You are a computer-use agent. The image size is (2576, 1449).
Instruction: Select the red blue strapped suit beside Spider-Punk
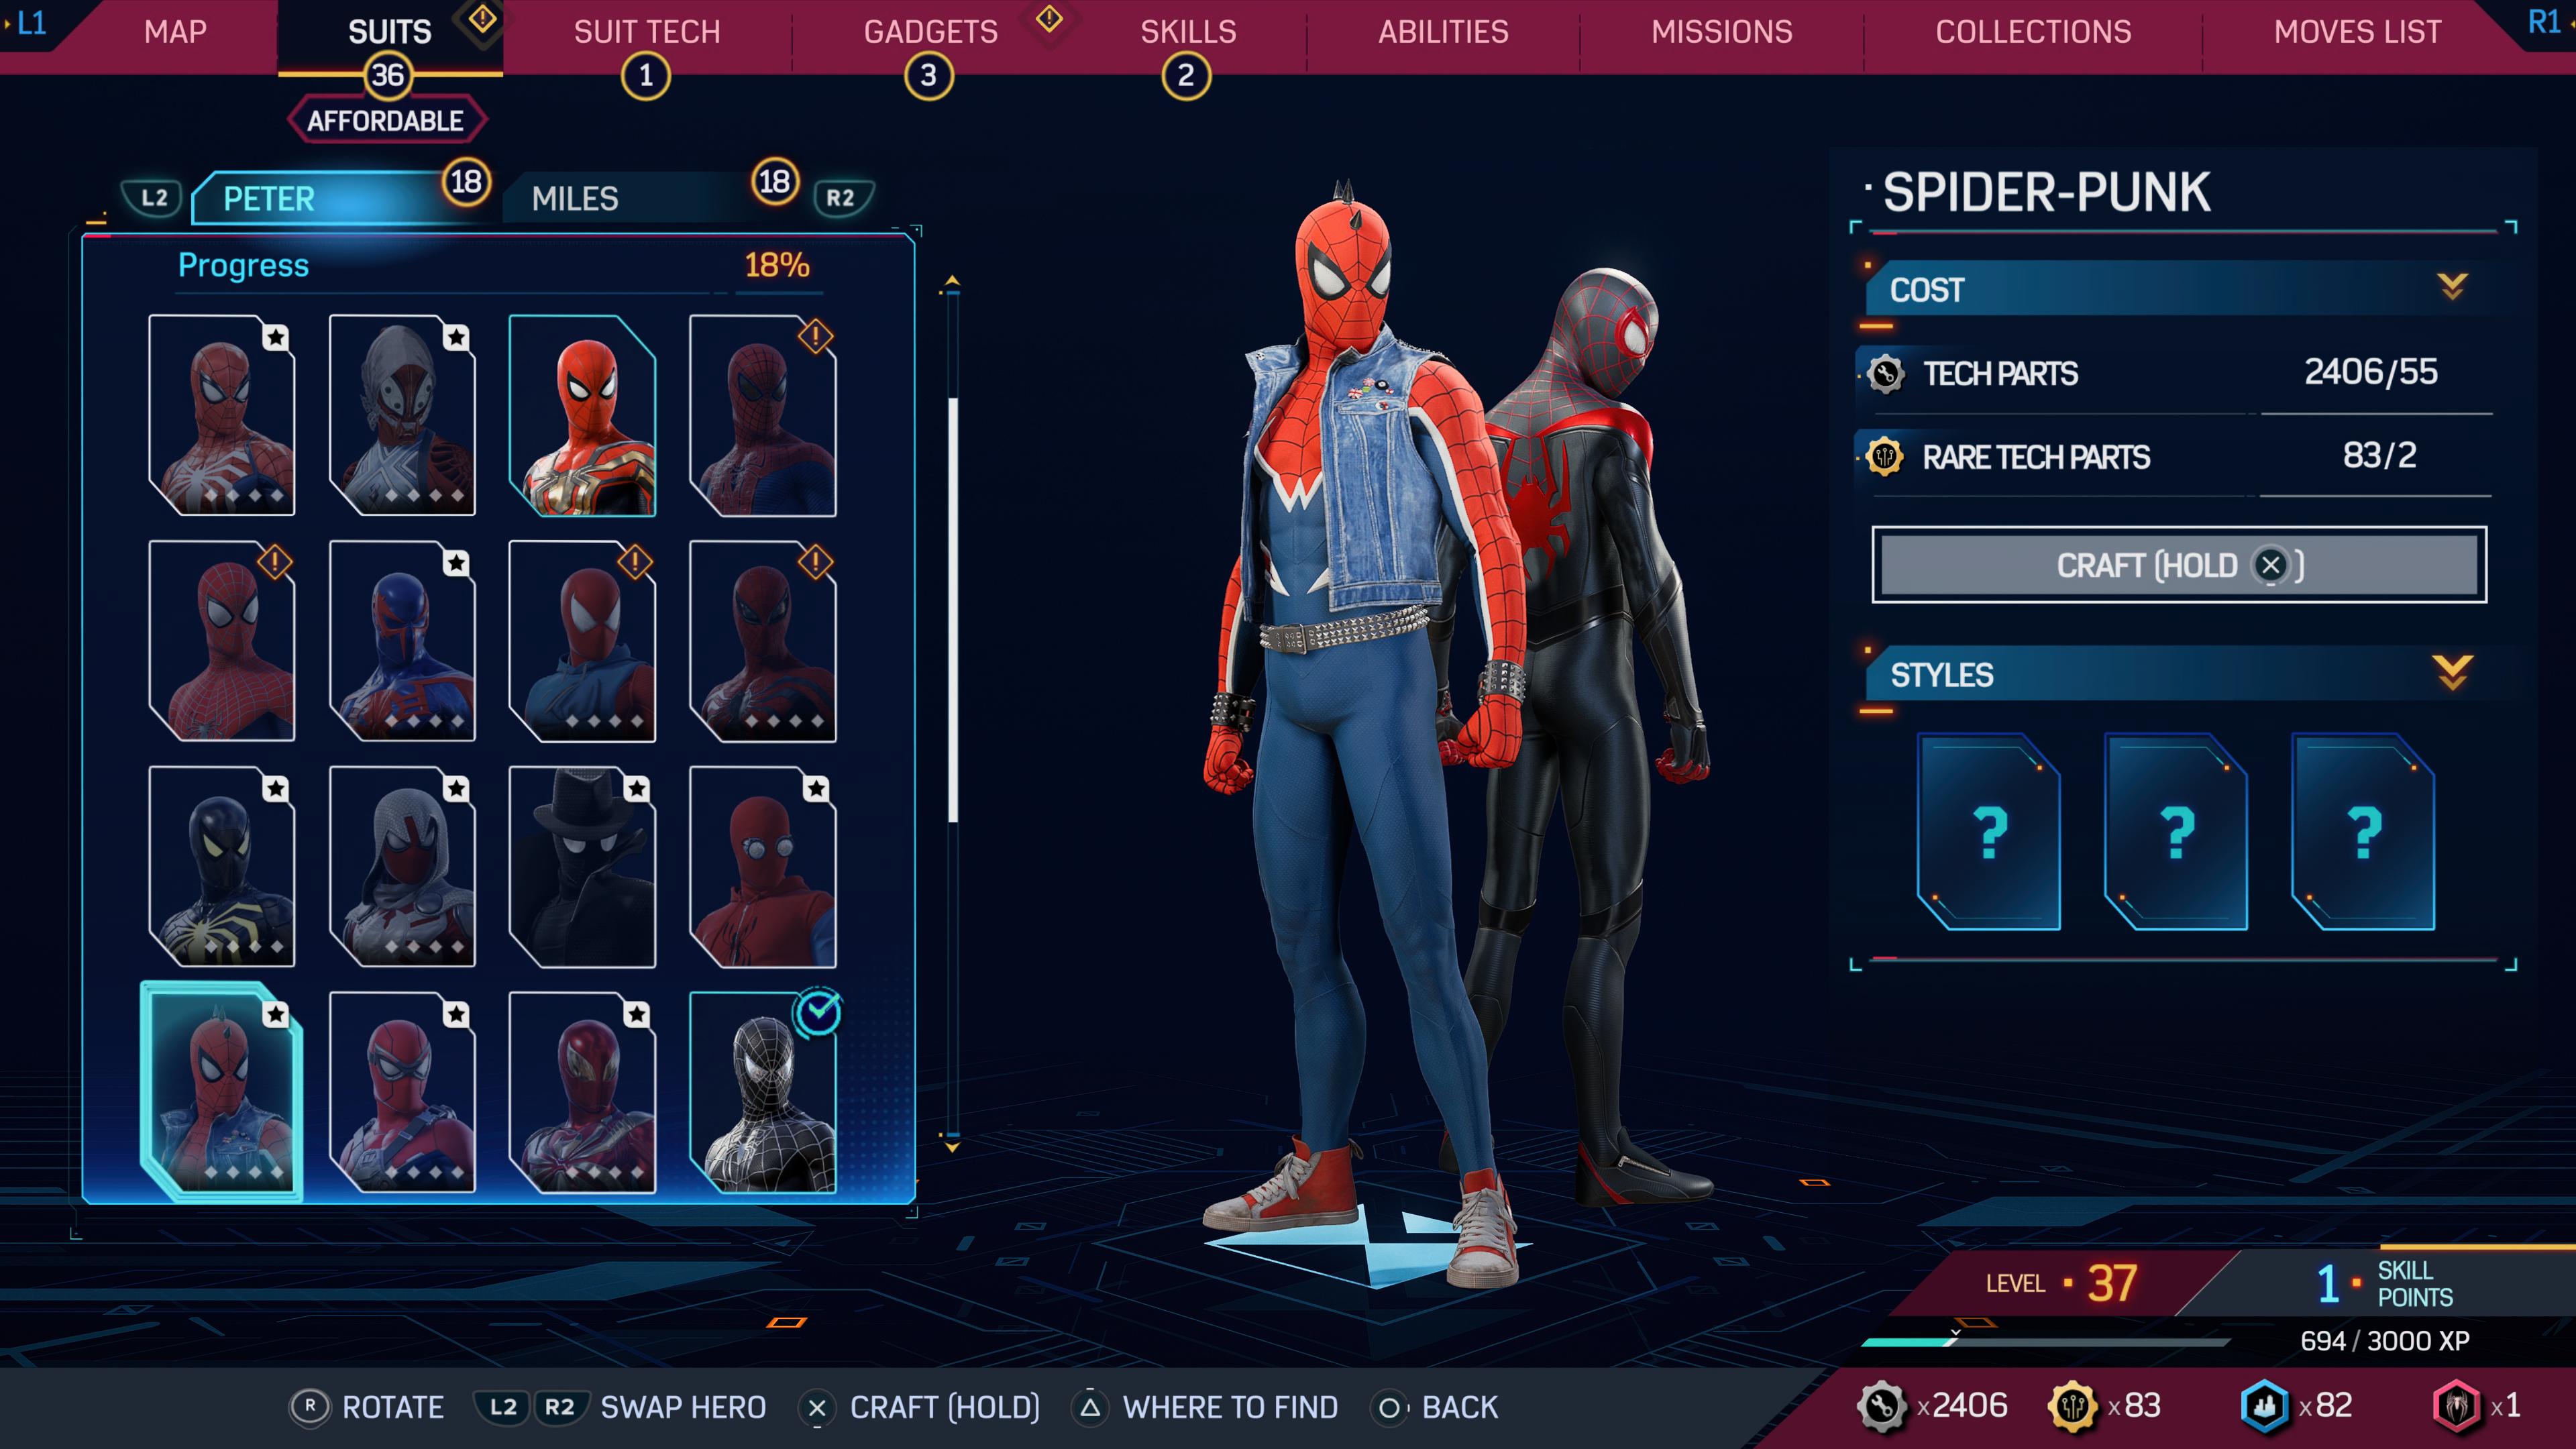[402, 1092]
